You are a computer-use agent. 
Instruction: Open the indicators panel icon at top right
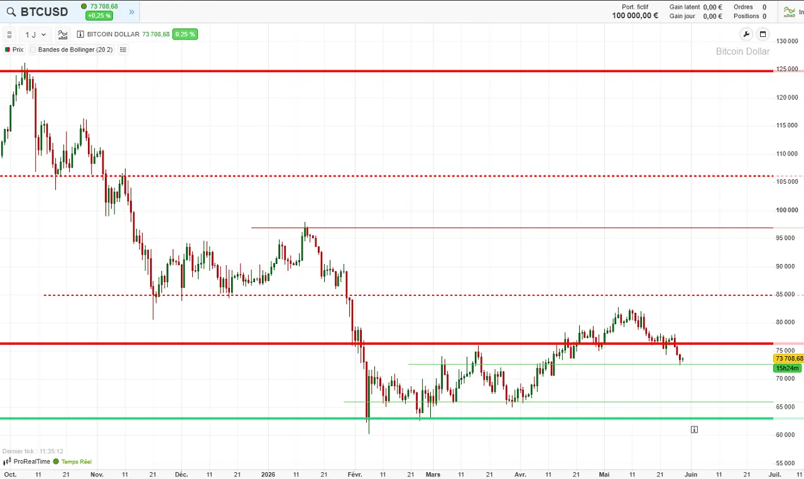(790, 11)
